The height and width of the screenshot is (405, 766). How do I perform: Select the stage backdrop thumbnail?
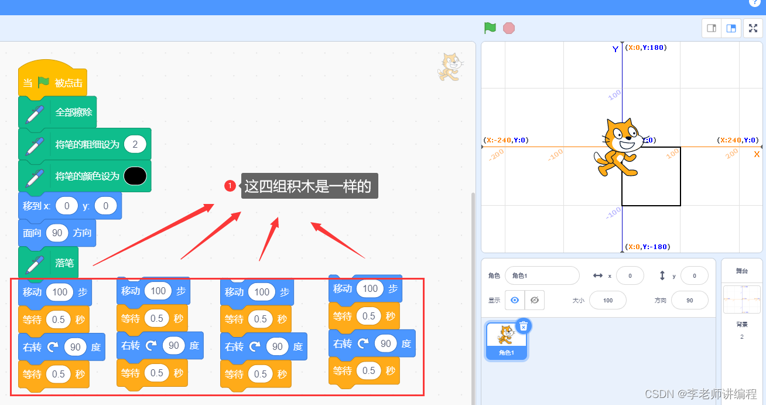741,300
